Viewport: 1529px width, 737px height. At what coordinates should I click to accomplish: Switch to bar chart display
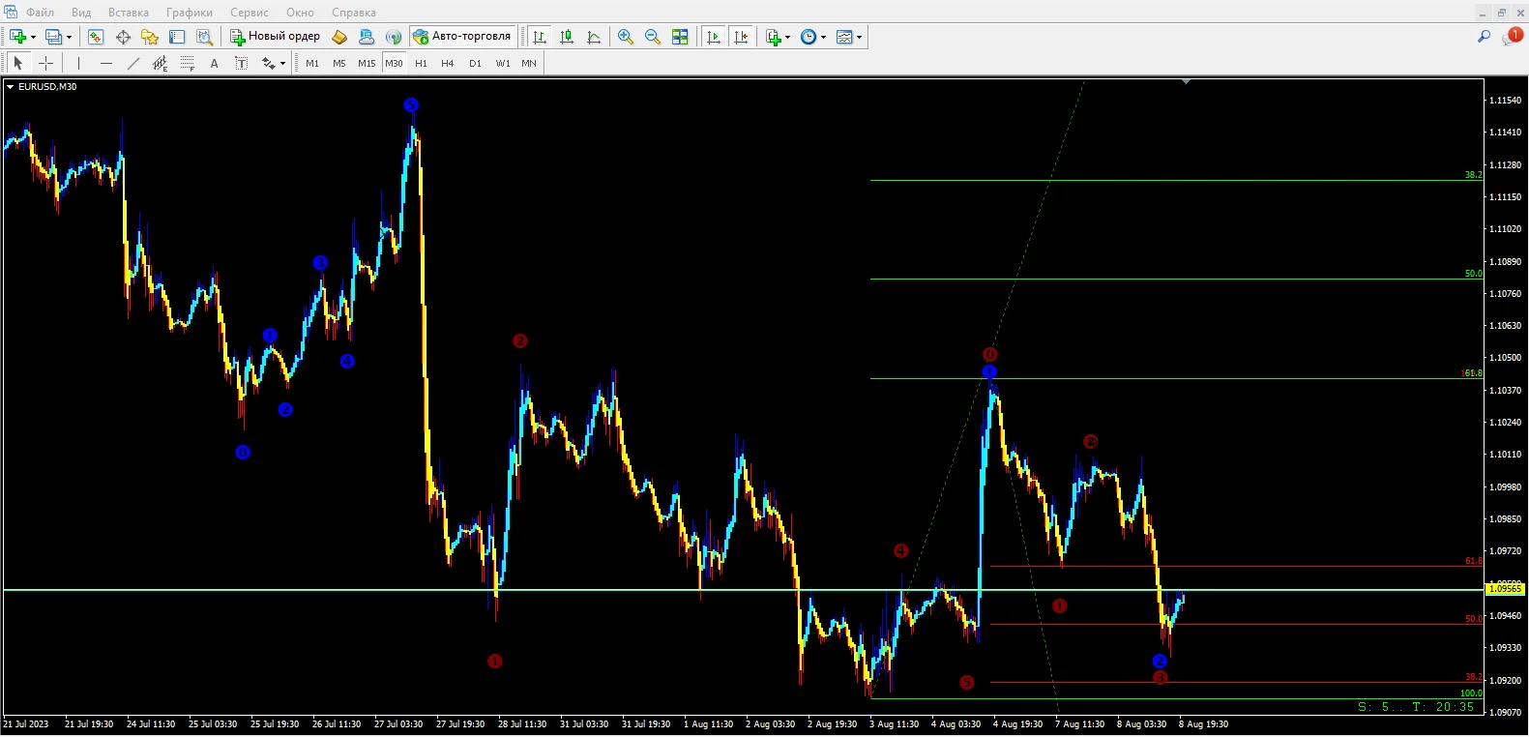(x=541, y=37)
